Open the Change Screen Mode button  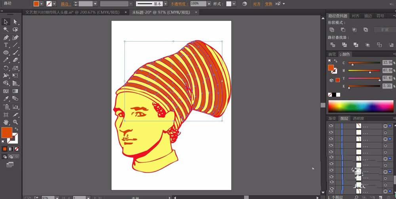coord(10,165)
